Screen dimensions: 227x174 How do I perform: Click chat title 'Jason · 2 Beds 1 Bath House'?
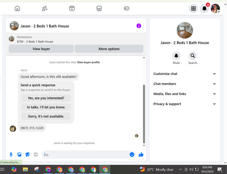click(x=45, y=26)
